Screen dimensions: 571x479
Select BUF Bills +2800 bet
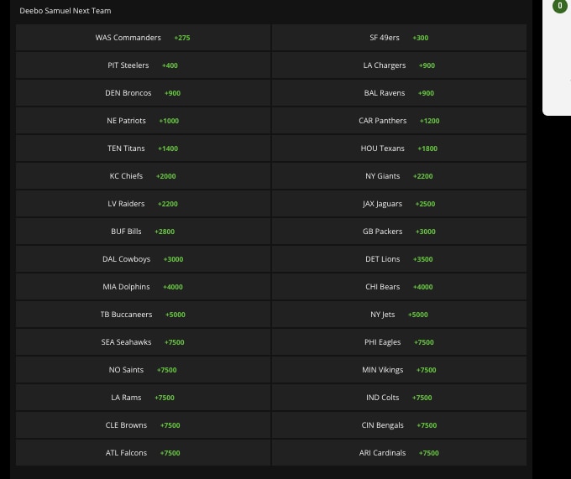pyautogui.click(x=143, y=232)
